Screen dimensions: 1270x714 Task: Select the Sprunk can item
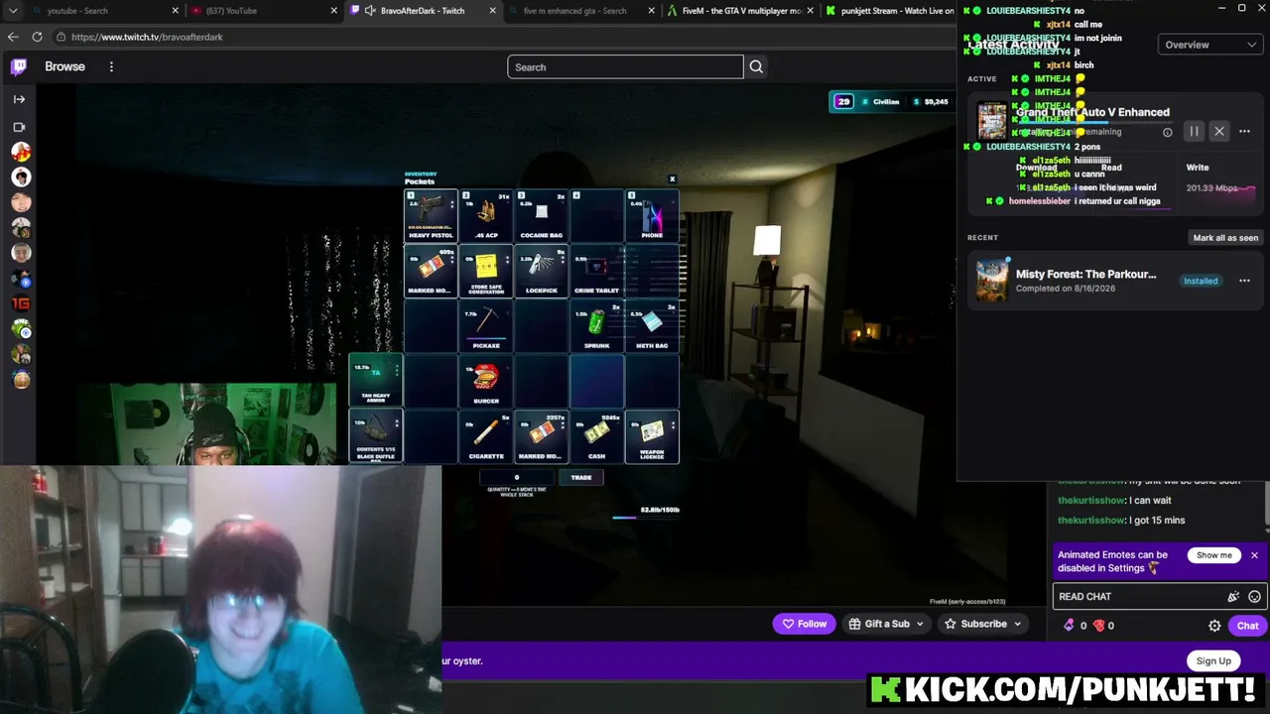pos(597,326)
